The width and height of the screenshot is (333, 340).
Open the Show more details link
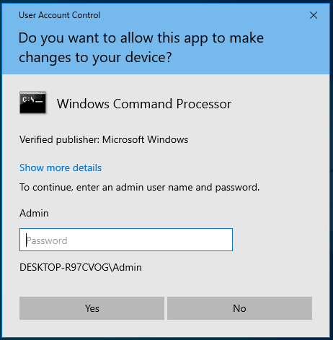(x=61, y=167)
